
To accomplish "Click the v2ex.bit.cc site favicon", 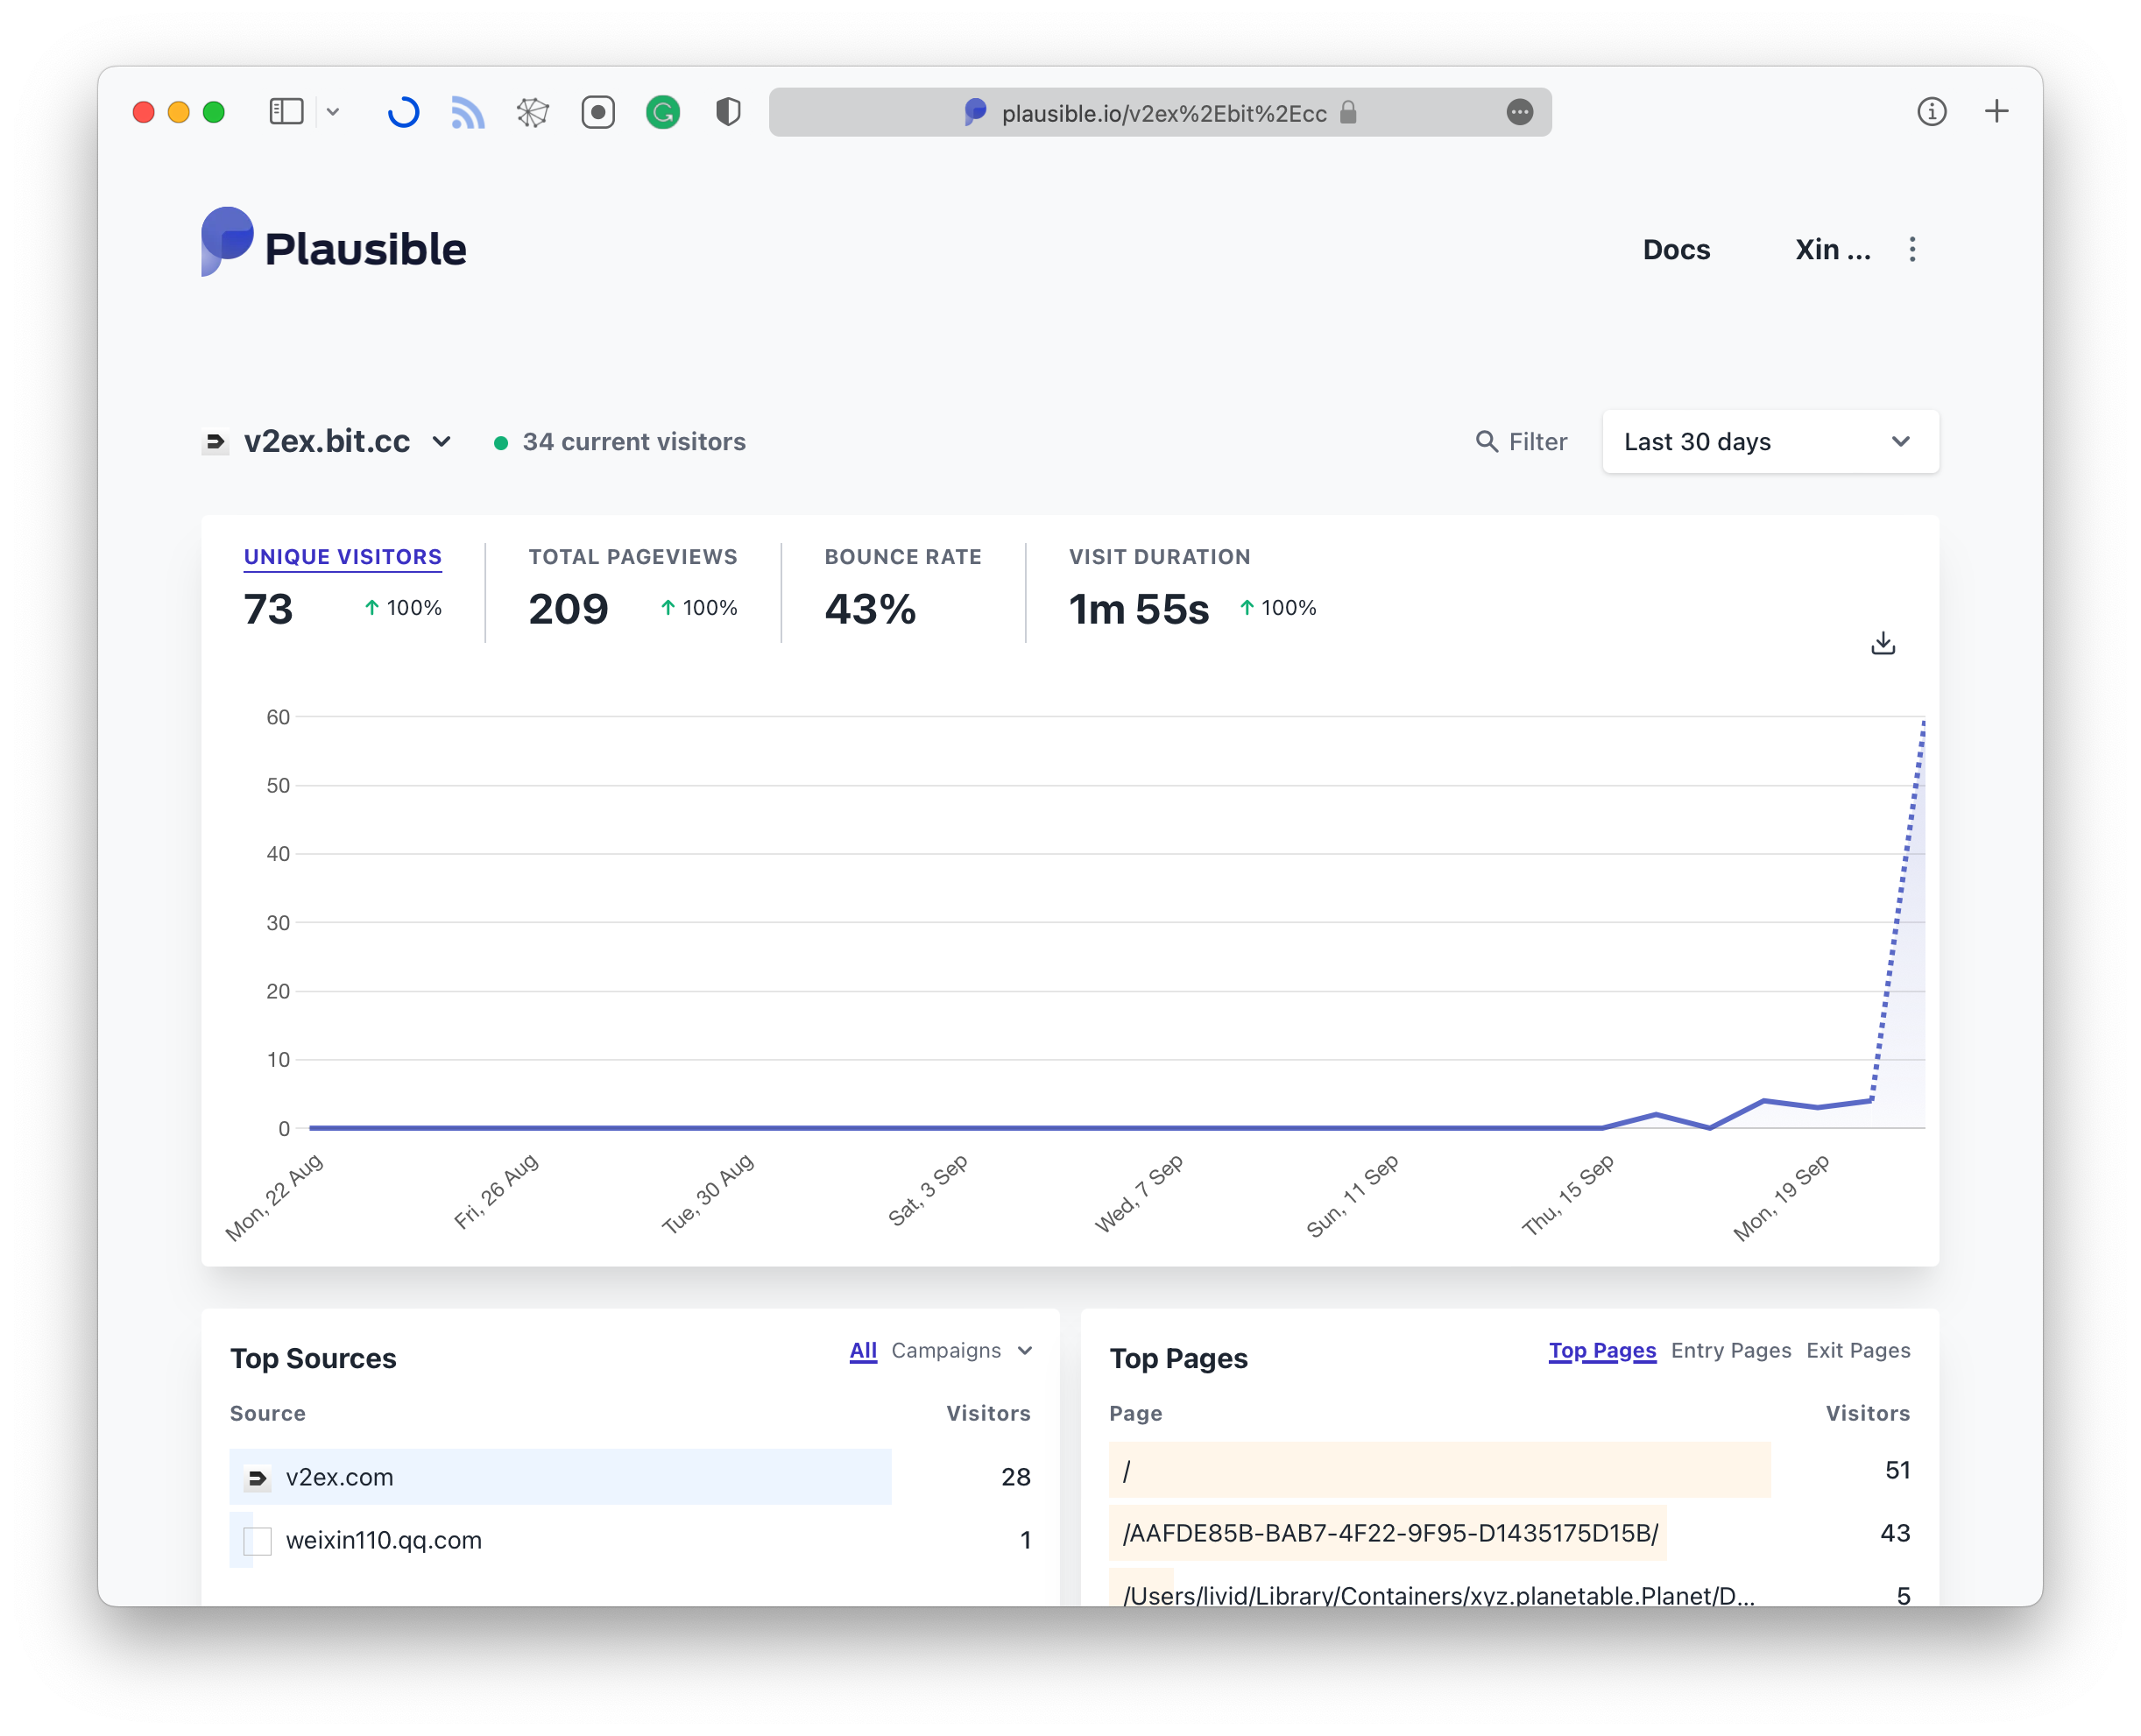I will (215, 441).
